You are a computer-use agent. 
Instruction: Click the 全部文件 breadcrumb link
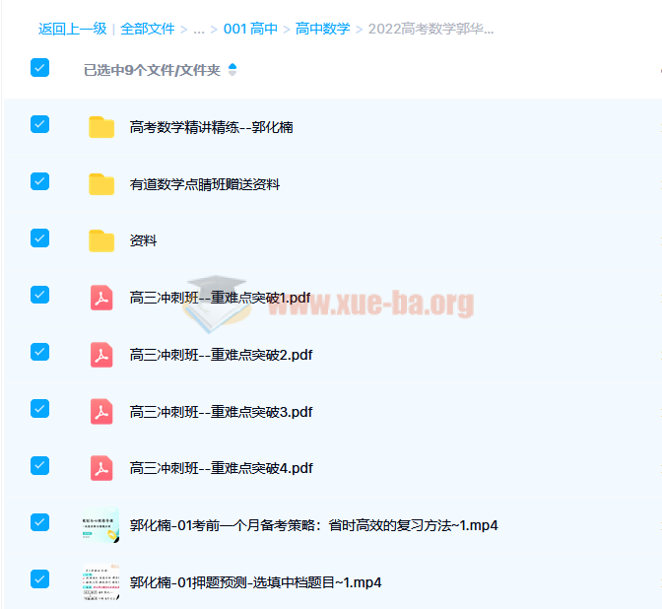tap(147, 29)
